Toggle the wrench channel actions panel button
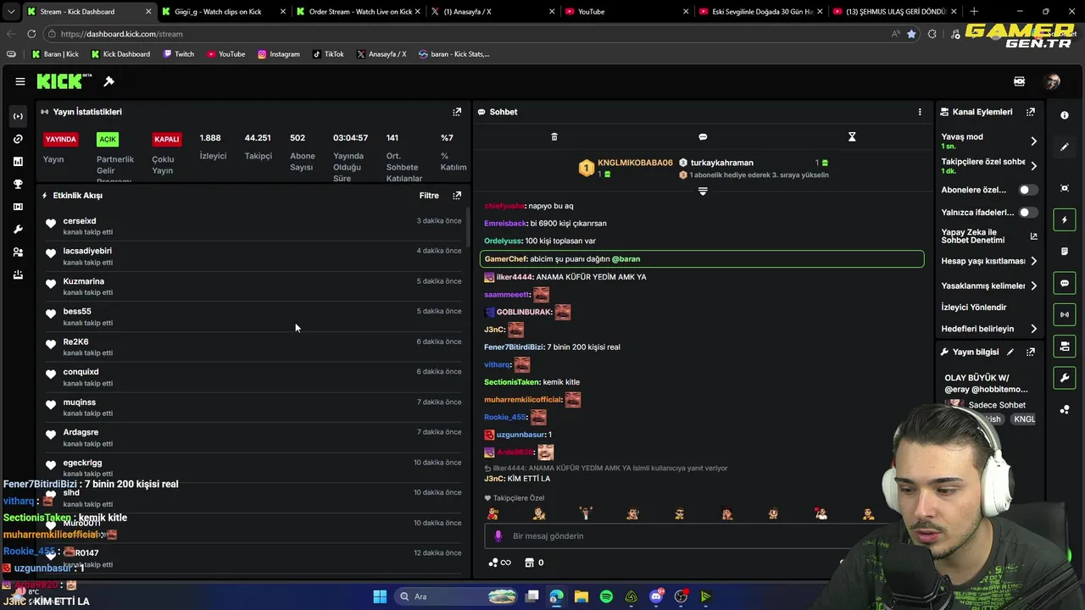Viewport: 1085px width, 610px height. [1065, 378]
